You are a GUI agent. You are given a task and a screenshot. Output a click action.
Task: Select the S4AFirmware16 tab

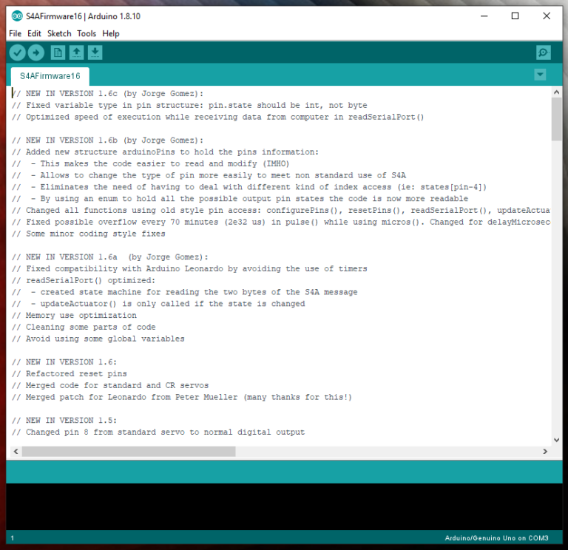[50, 75]
